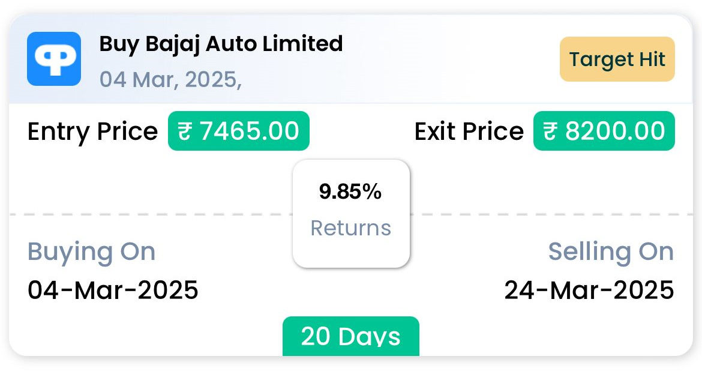This screenshot has height=371, width=702.
Task: Click the blue app logo icon
Action: pos(54,59)
